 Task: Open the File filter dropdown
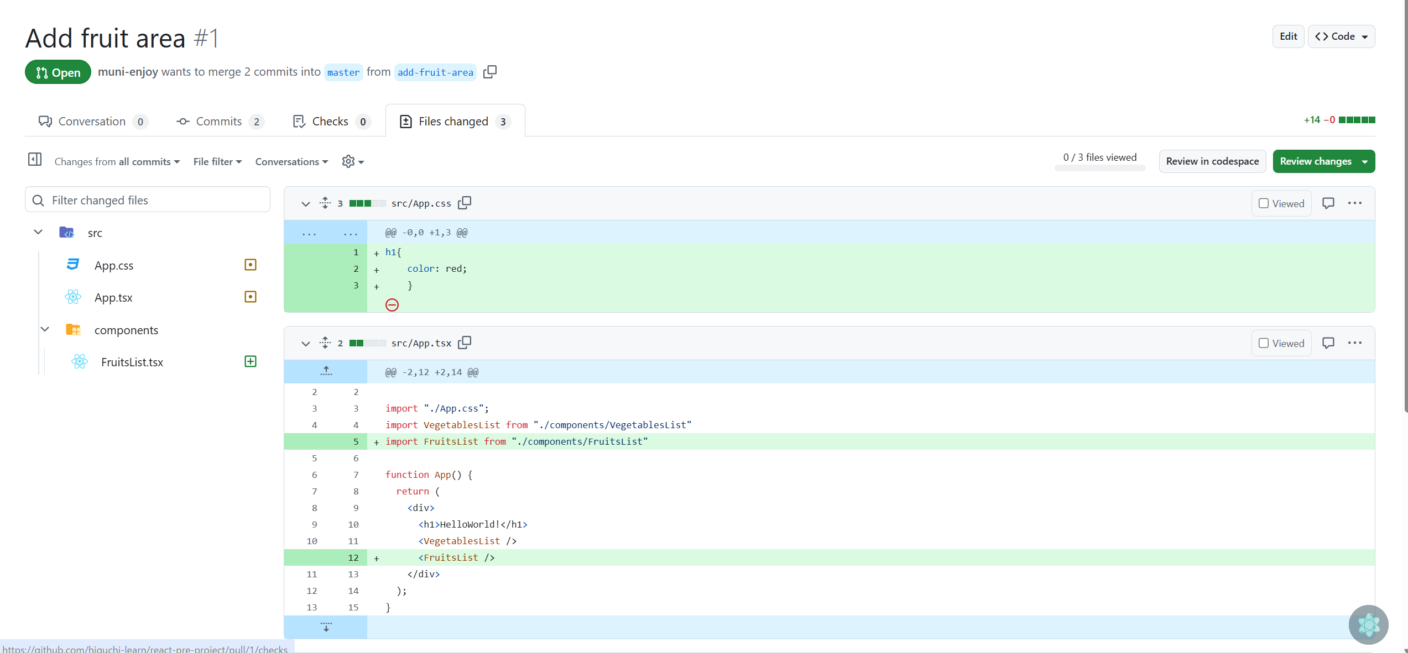click(217, 162)
